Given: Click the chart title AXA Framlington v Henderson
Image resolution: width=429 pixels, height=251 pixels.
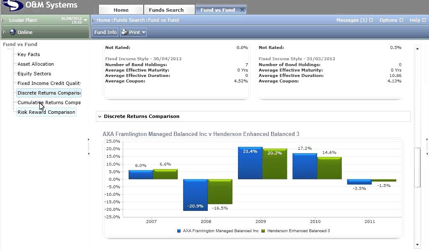Looking at the screenshot, I should pos(201,134).
